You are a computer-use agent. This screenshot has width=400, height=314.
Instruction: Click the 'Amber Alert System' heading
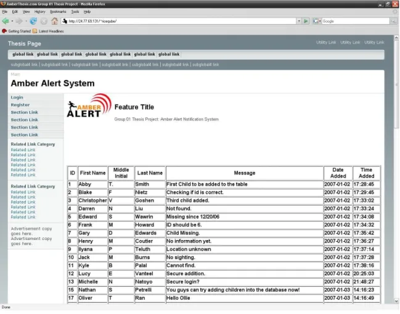(52, 83)
